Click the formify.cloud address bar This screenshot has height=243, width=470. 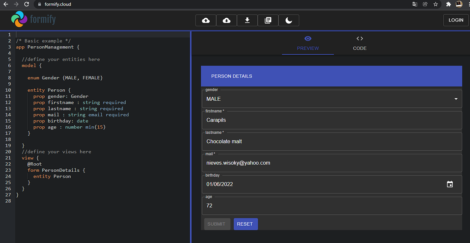coord(222,4)
